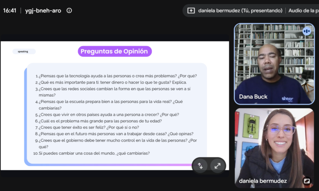Click question 2 about tener dinero

tap(111, 82)
